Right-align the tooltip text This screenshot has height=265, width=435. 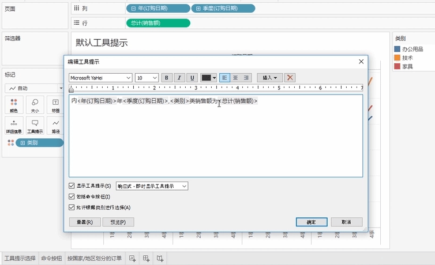(246, 78)
